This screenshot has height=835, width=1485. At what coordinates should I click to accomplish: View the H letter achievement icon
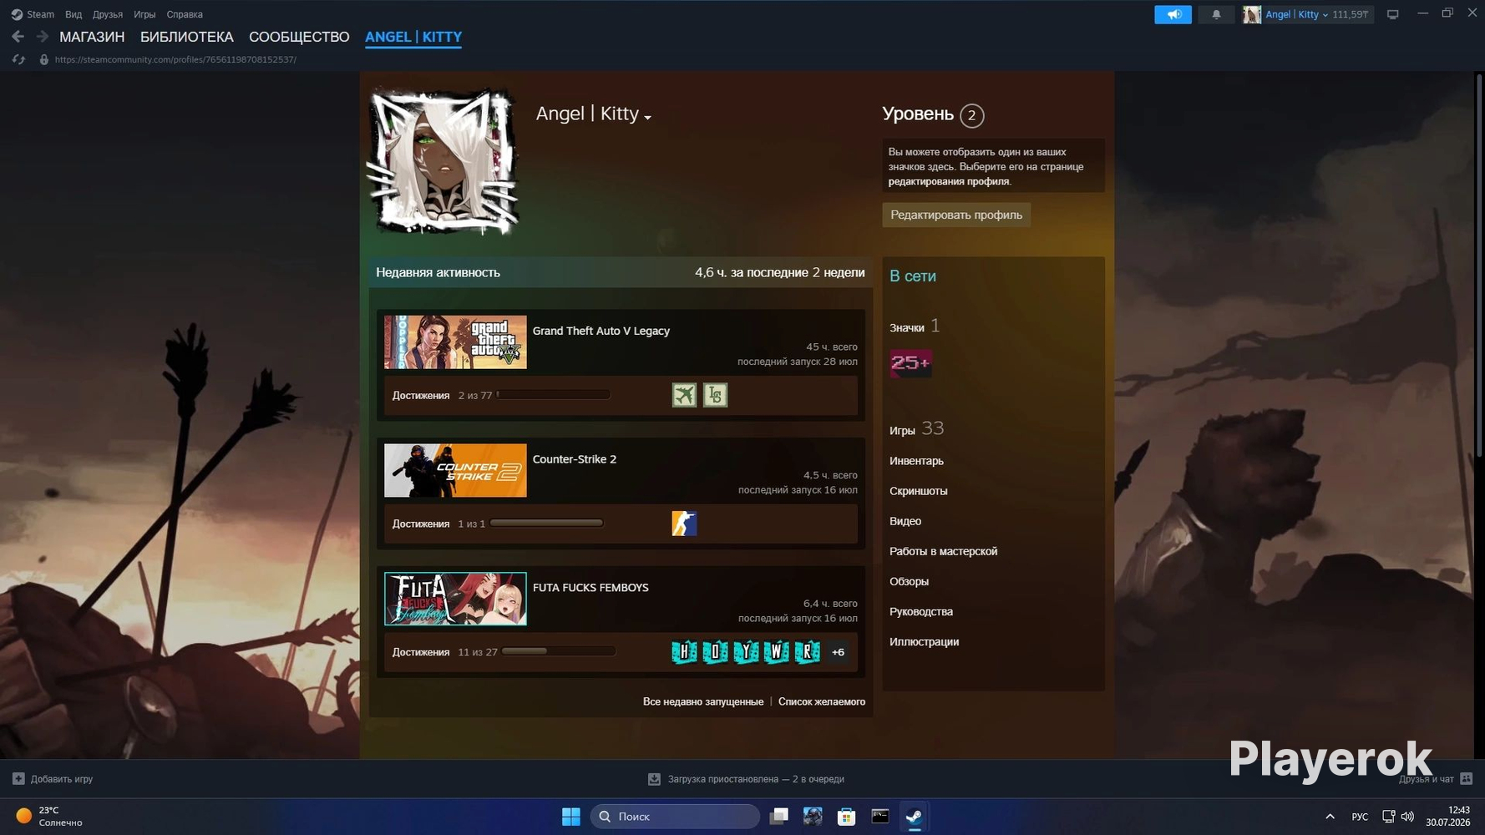pyautogui.click(x=684, y=652)
